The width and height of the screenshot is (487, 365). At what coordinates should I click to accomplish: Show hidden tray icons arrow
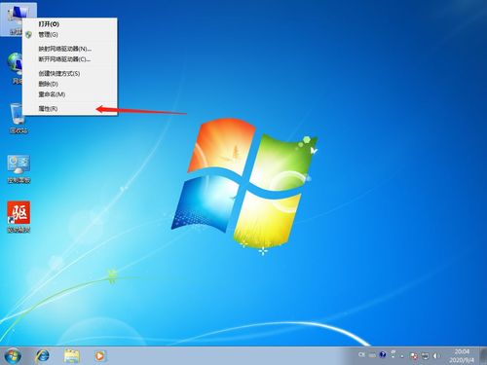tap(402, 356)
